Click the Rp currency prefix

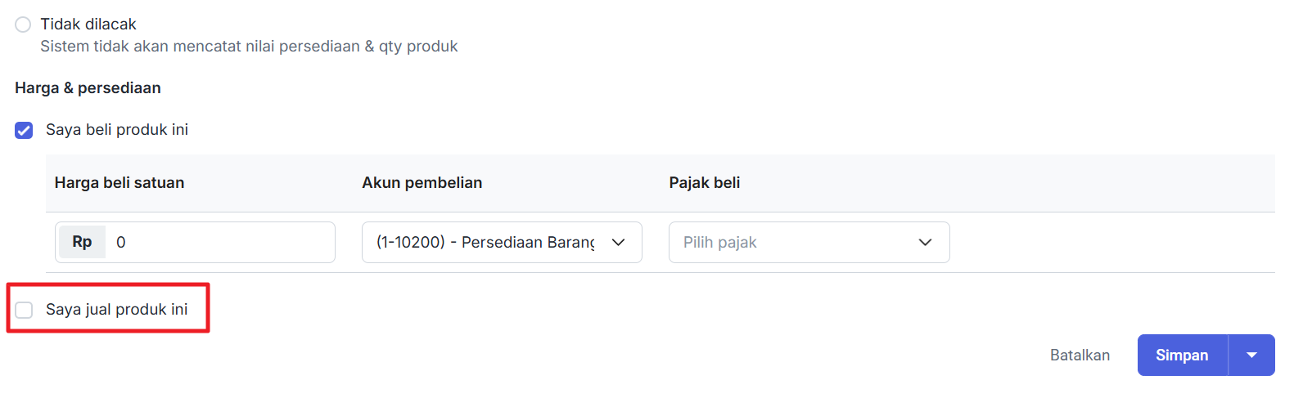82,242
